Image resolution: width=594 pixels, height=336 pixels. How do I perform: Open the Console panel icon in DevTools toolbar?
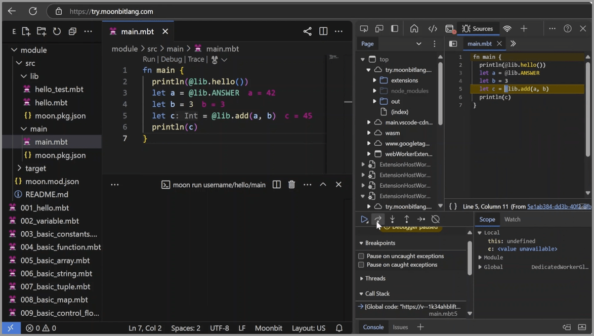pyautogui.click(x=450, y=29)
